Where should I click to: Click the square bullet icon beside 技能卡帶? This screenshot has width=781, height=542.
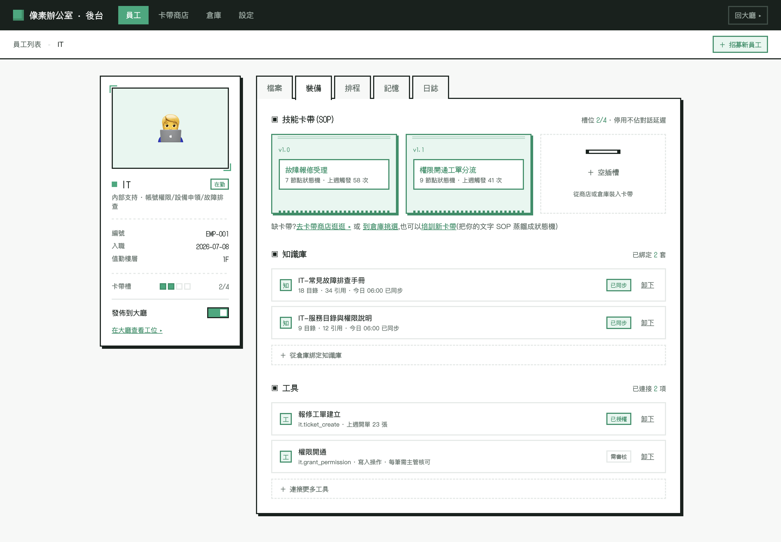click(275, 120)
